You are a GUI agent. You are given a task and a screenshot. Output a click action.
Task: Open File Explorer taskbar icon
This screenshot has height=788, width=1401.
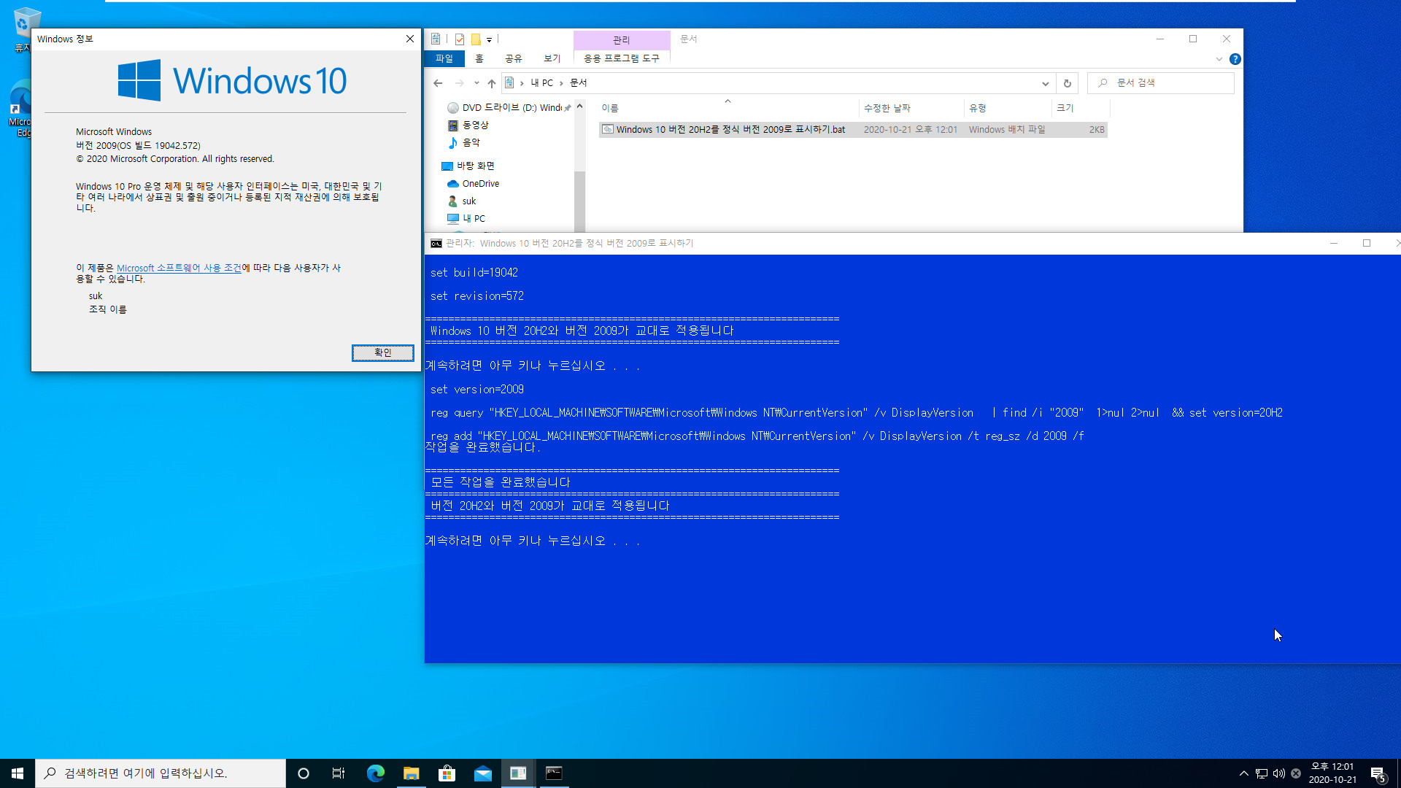[412, 773]
